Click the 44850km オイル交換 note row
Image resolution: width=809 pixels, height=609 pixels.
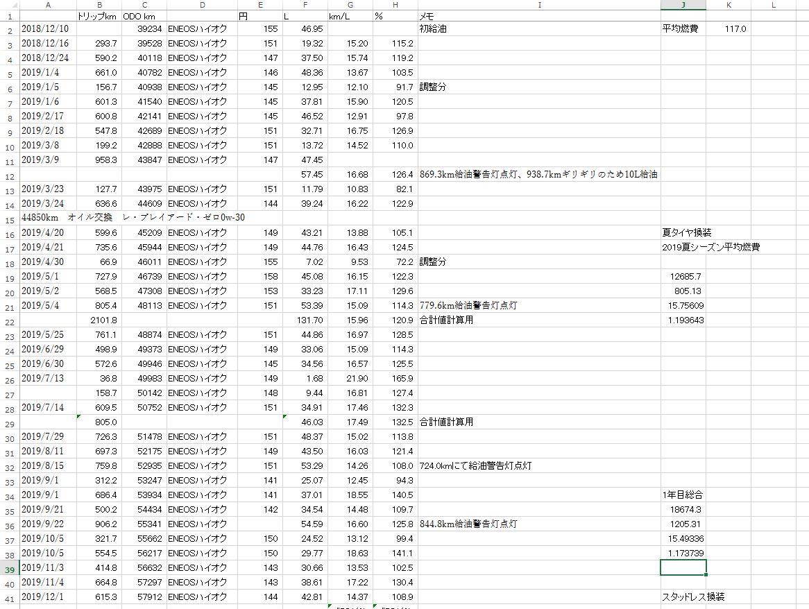[133, 218]
